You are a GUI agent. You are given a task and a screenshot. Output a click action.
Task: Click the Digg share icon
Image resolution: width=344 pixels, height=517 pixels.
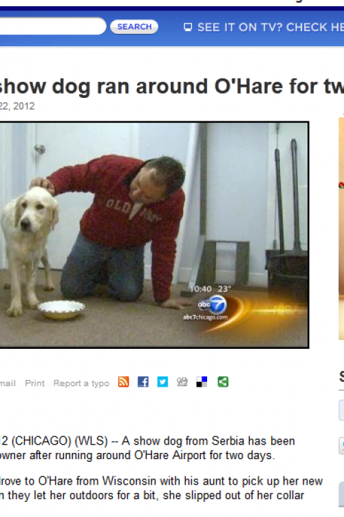[x=182, y=382]
